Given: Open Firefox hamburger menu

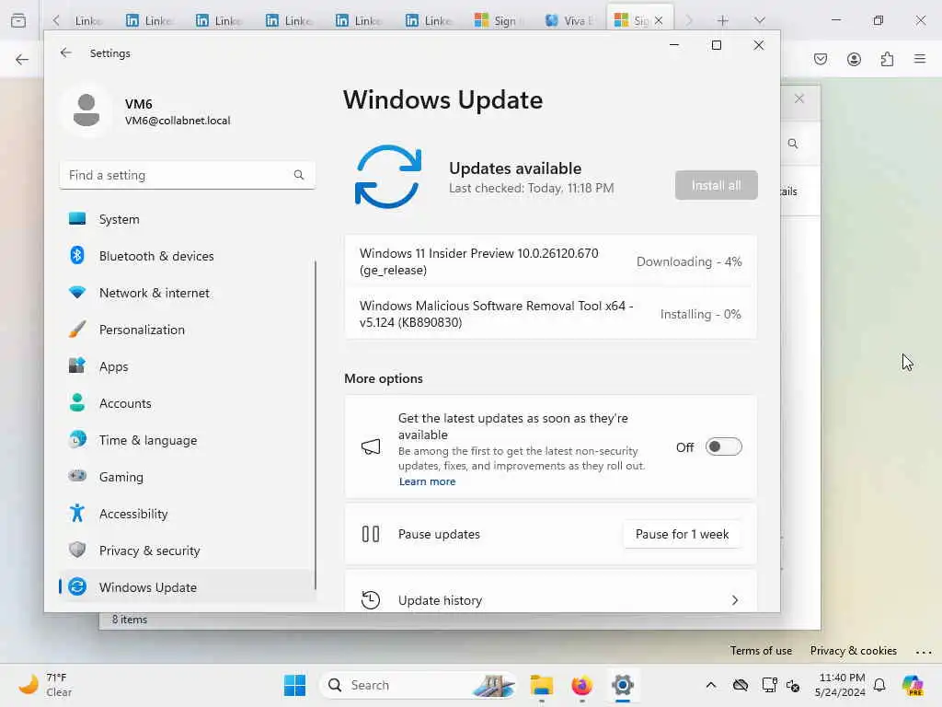Looking at the screenshot, I should point(920,59).
